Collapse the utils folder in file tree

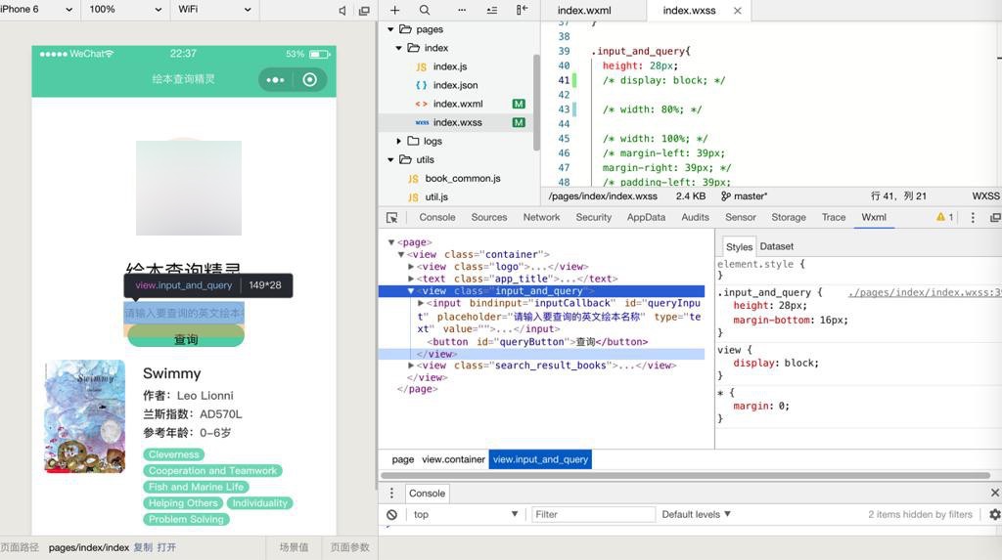[391, 159]
